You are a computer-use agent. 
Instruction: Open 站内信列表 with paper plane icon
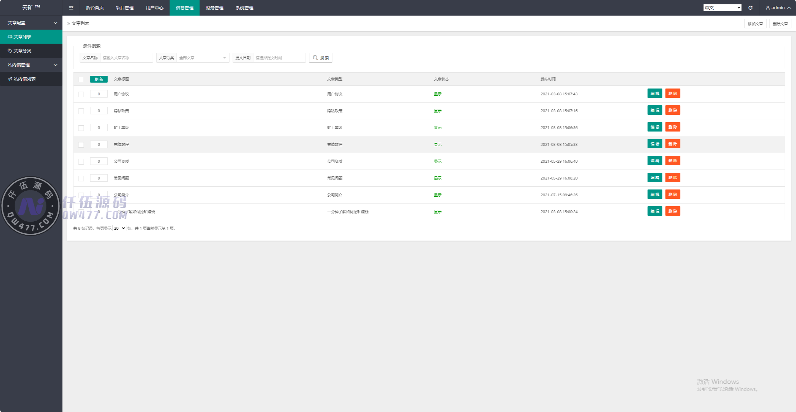(x=24, y=79)
